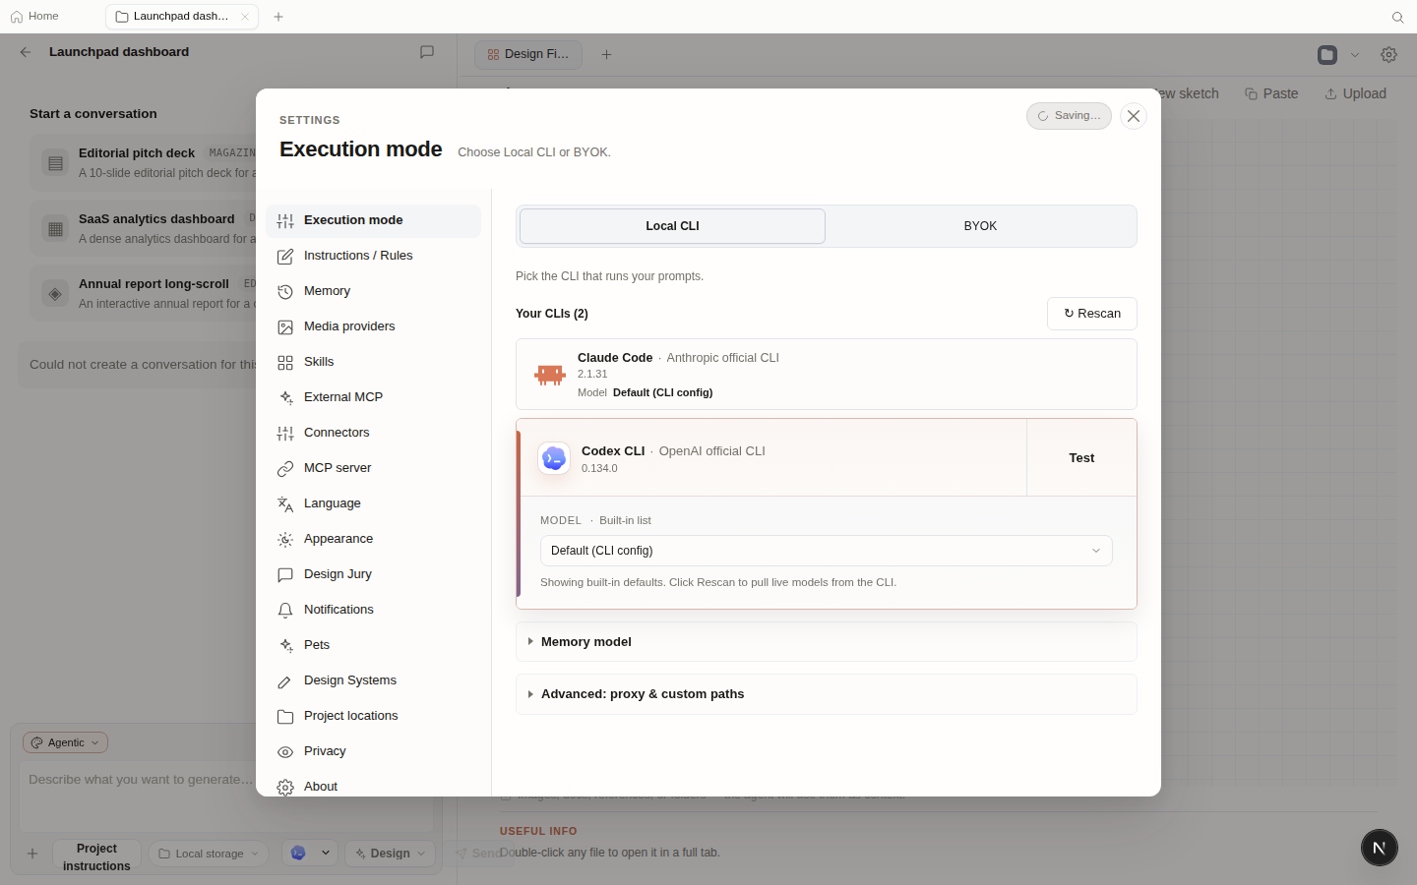Image resolution: width=1417 pixels, height=885 pixels.
Task: Rescan installed CLIs
Action: click(1092, 314)
